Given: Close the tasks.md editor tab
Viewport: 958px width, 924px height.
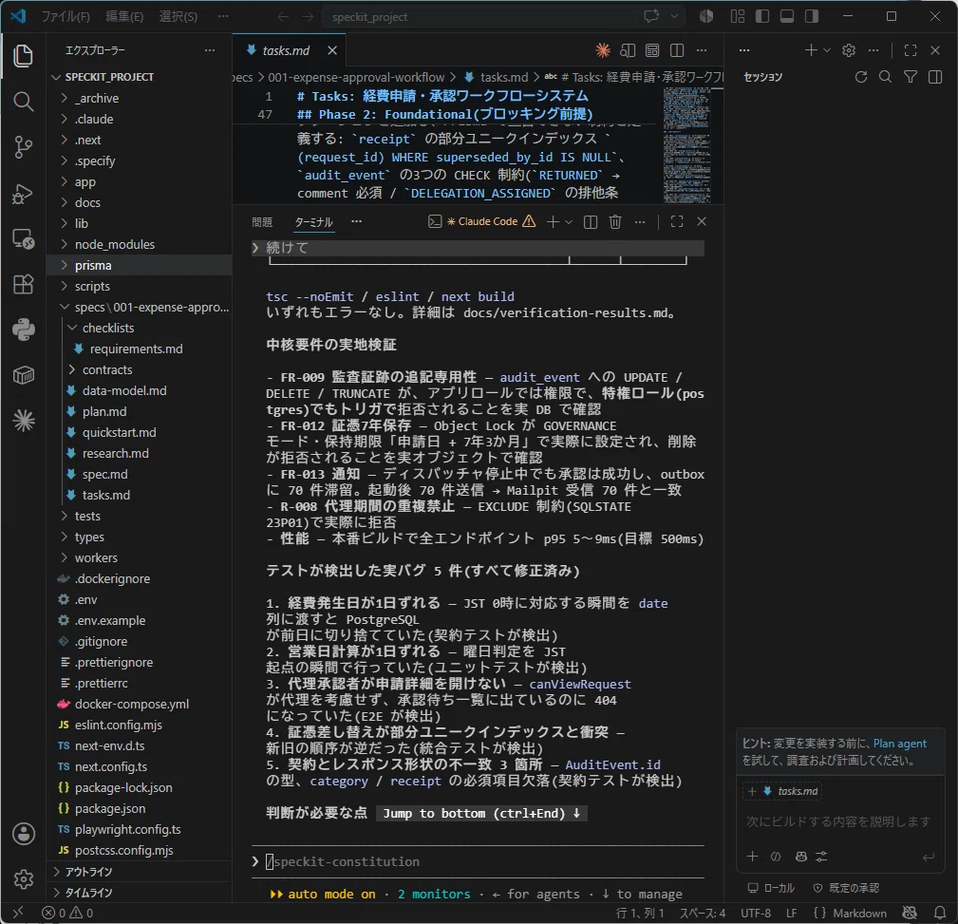Looking at the screenshot, I should (x=332, y=50).
